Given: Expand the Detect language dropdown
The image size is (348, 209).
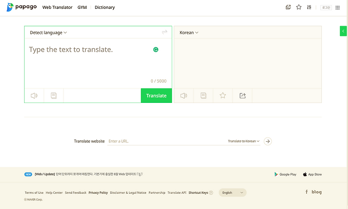Looking at the screenshot, I should tap(48, 32).
